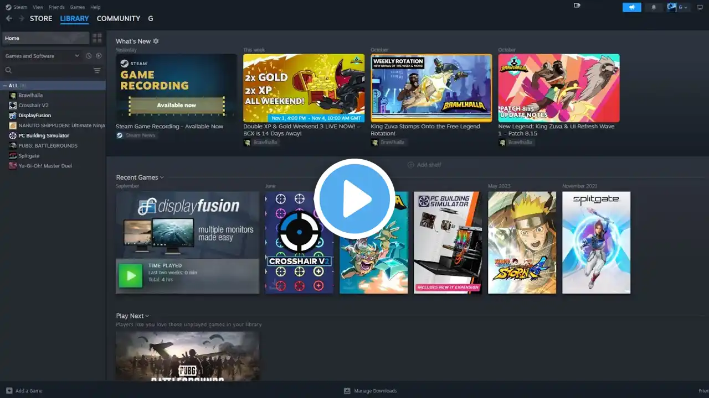Open 'Double XP & Gold Weekend 3' headline

(302, 130)
